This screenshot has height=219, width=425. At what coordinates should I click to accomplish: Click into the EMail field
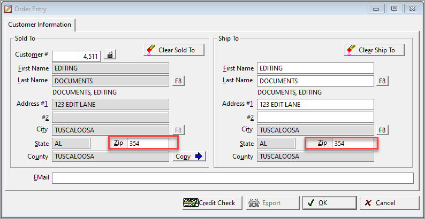[233, 178]
